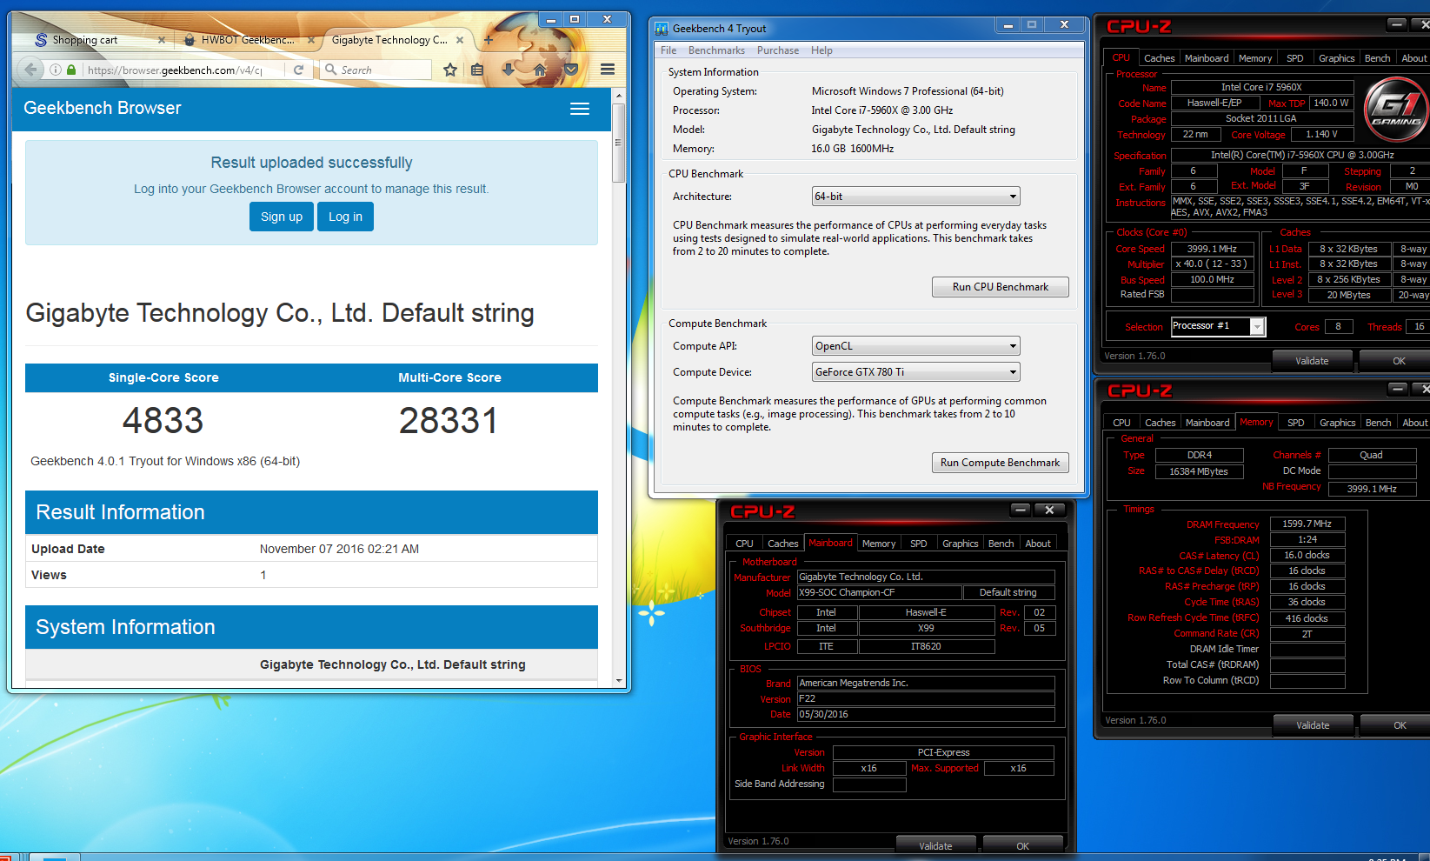This screenshot has width=1430, height=861.
Task: Open CPU tab in Mainboard CPU-Z window
Action: pyautogui.click(x=744, y=544)
